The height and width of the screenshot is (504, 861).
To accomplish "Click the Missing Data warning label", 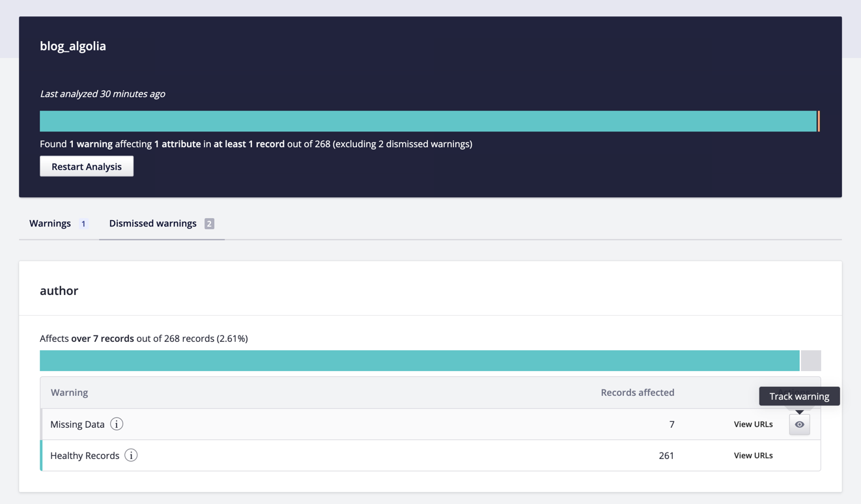I will point(78,424).
